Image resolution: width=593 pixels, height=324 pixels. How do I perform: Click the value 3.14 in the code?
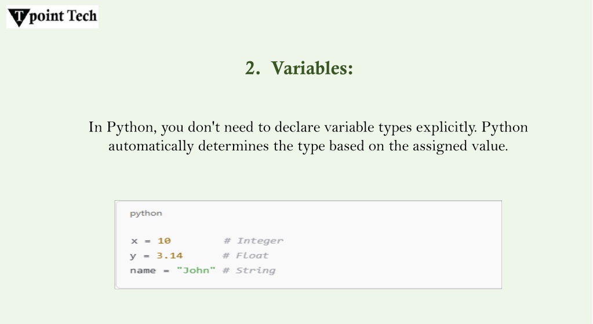pos(169,256)
